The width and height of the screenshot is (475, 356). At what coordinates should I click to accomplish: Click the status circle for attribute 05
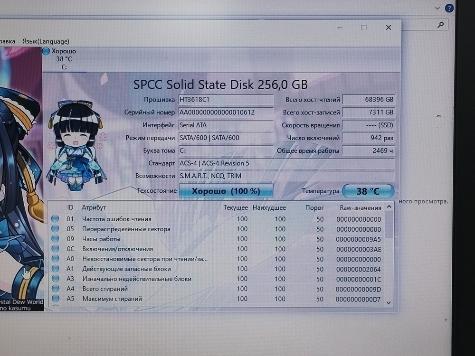[x=55, y=229]
